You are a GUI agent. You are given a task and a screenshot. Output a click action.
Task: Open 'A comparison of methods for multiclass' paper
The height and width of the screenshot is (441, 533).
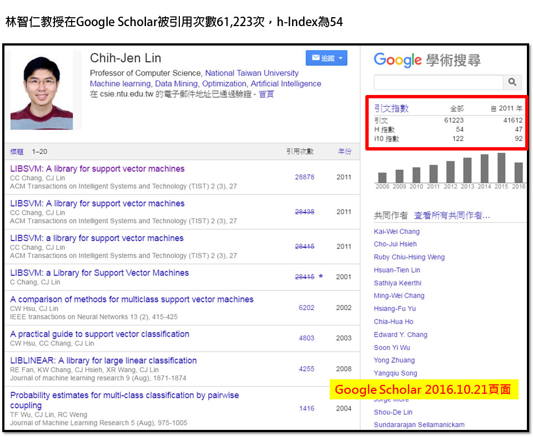click(132, 299)
